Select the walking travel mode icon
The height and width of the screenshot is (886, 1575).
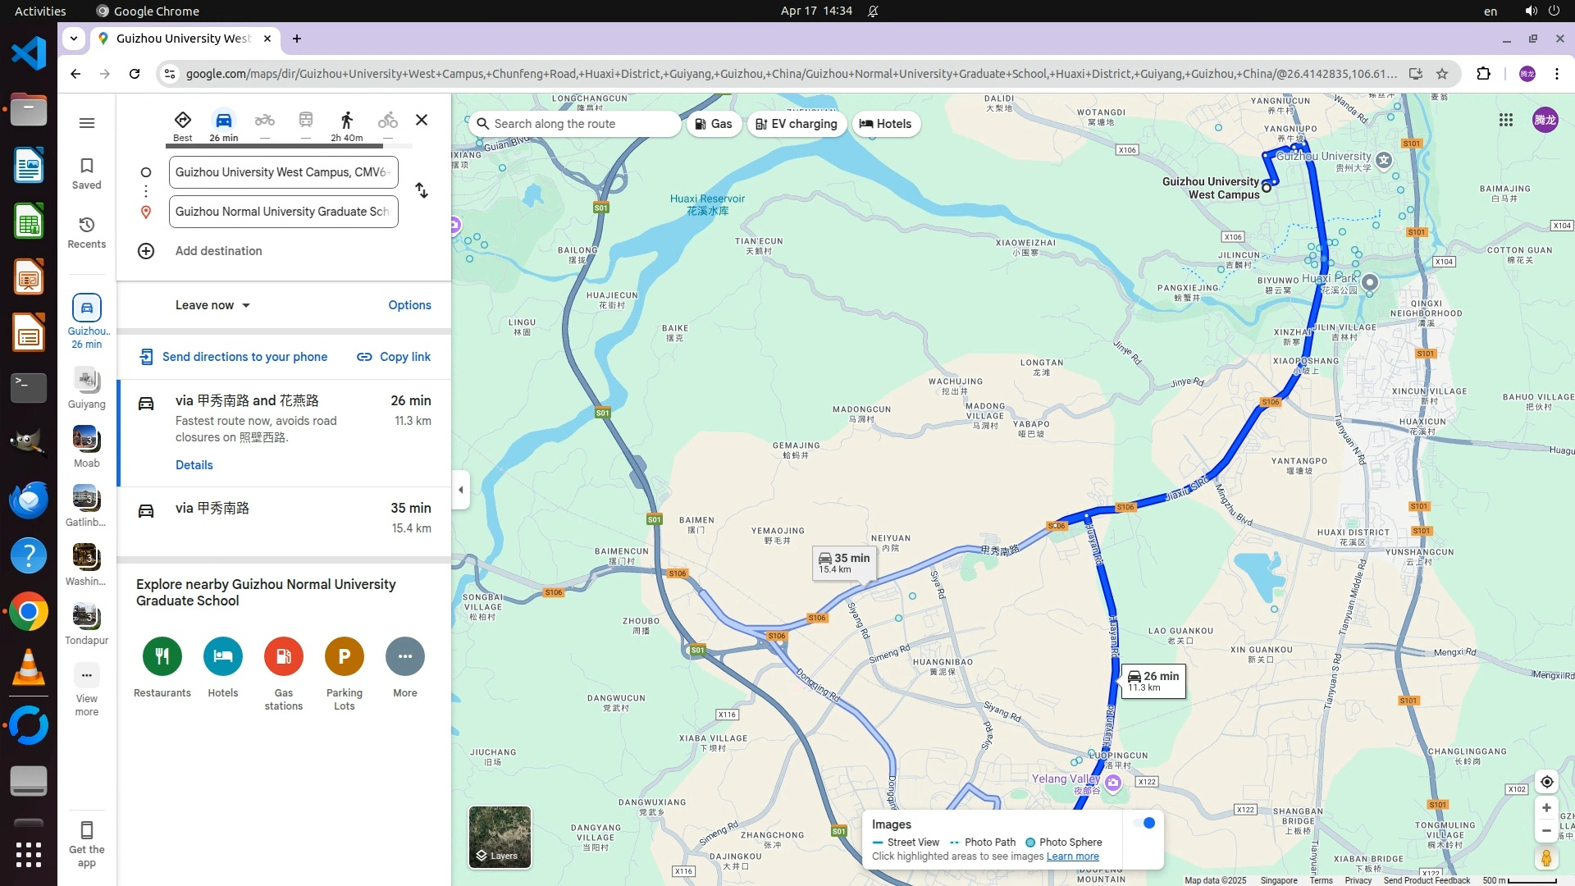pos(346,121)
